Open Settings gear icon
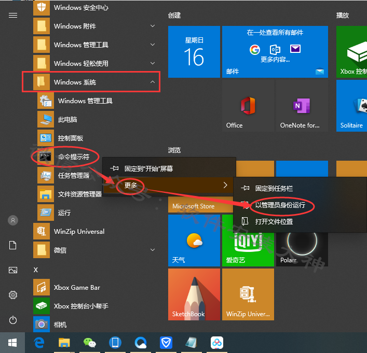 tap(13, 295)
